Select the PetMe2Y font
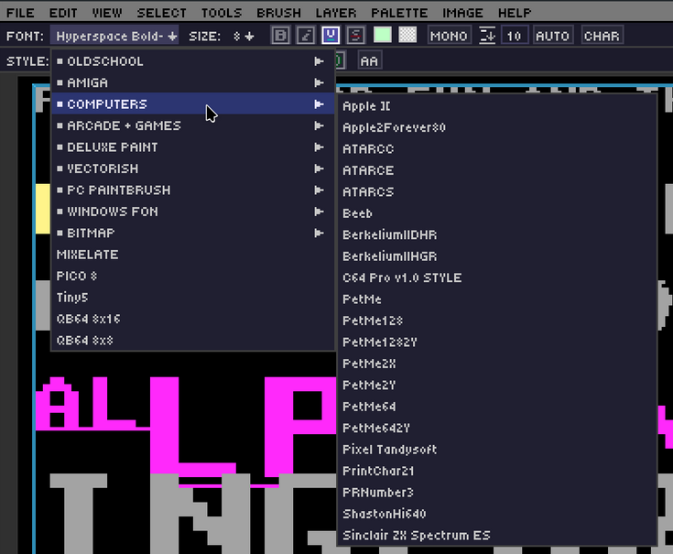The image size is (673, 554). pos(497,385)
